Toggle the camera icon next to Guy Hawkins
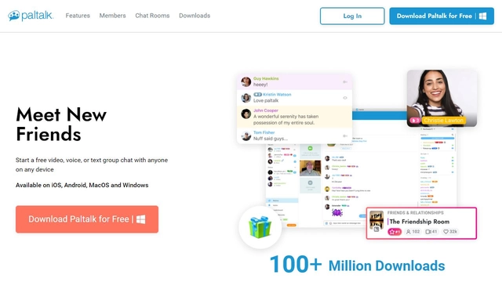502x282 pixels. pyautogui.click(x=345, y=82)
